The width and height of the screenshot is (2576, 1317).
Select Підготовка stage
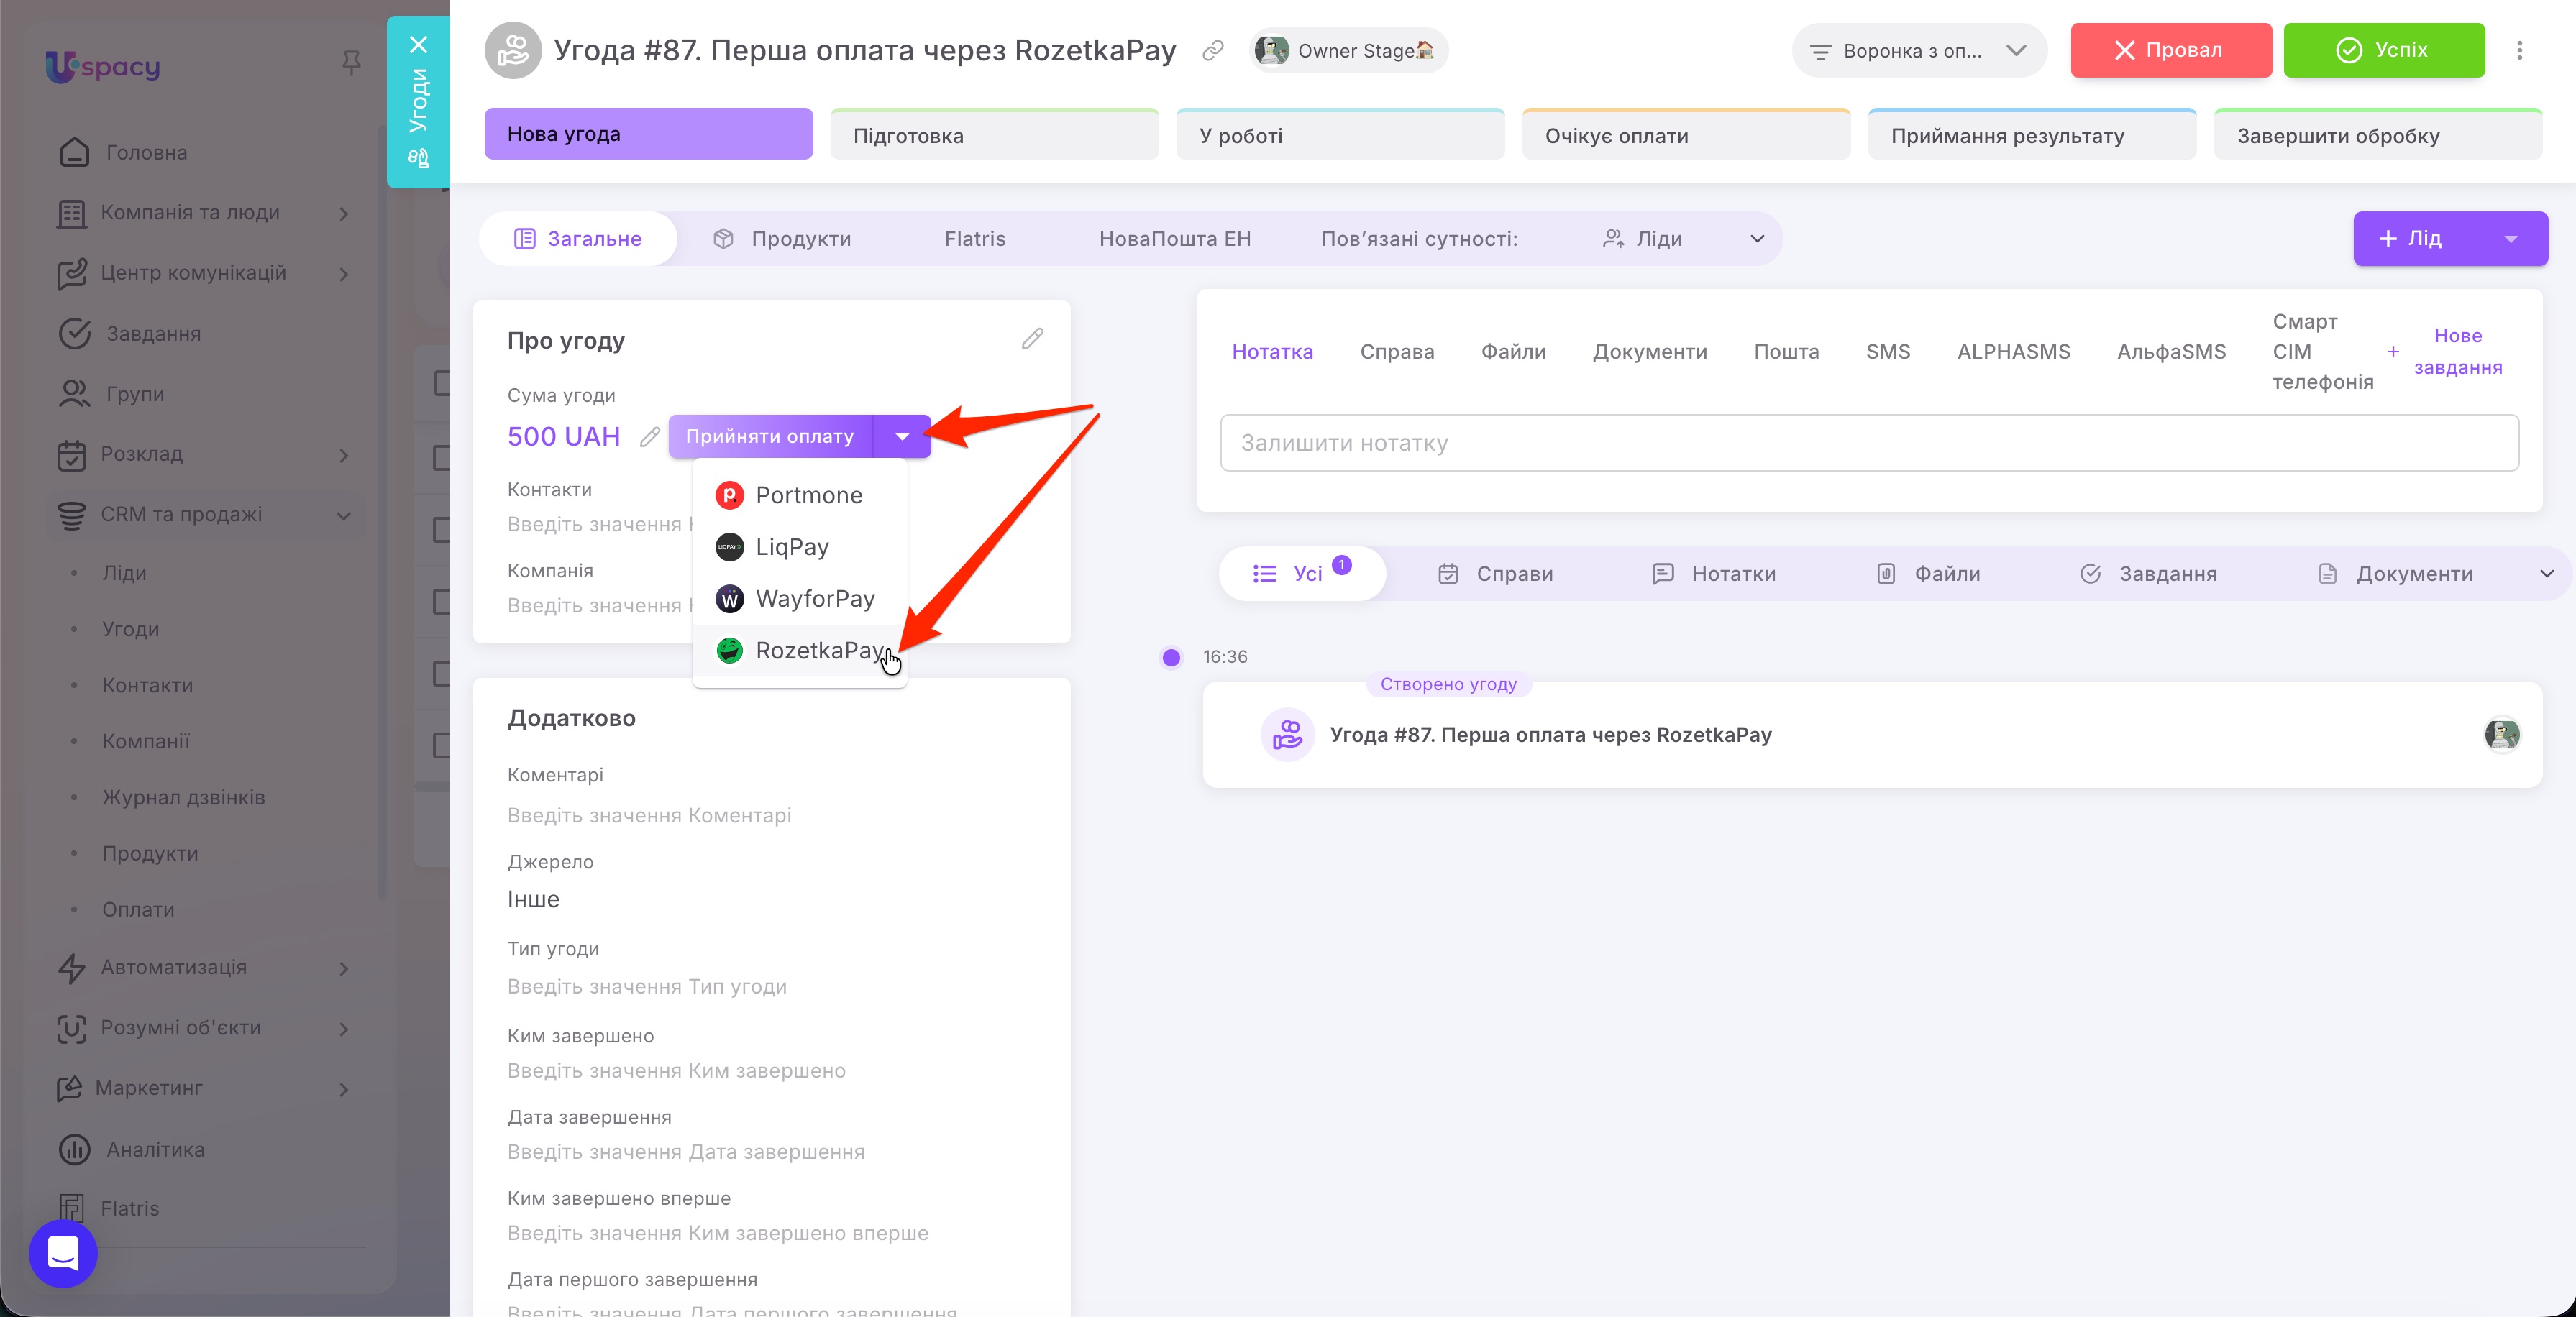click(x=994, y=135)
